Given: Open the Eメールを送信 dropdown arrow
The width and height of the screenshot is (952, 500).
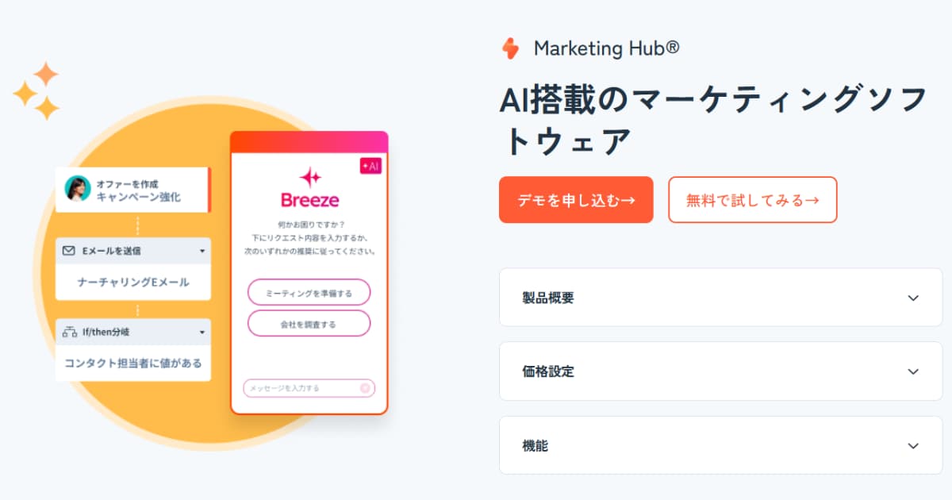Looking at the screenshot, I should 202,251.
